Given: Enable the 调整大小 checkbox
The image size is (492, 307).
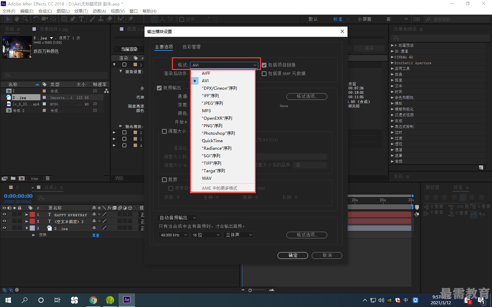Looking at the screenshot, I should (164, 131).
